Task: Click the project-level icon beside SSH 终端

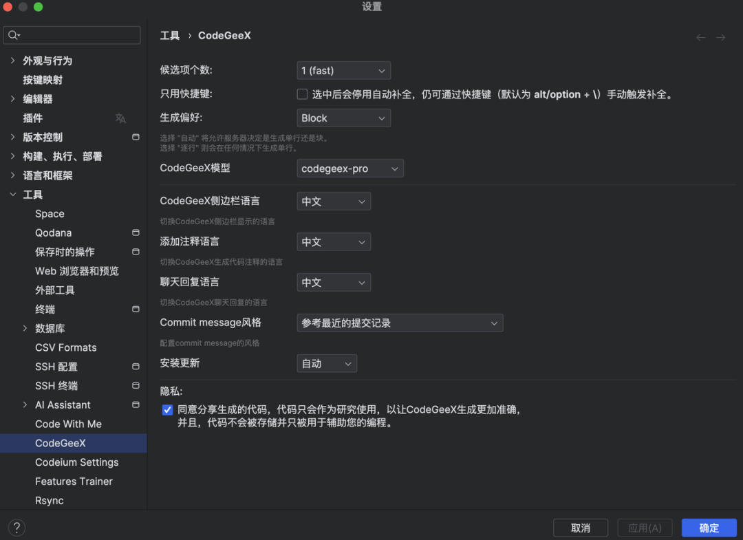Action: coord(136,386)
